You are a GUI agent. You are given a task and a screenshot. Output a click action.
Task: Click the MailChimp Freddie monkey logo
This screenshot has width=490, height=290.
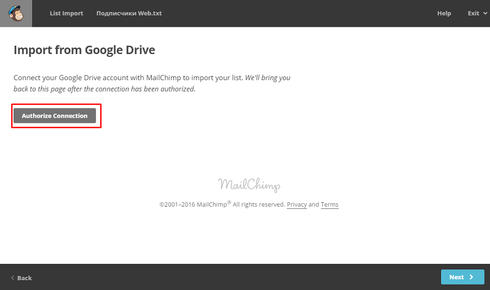[16, 14]
